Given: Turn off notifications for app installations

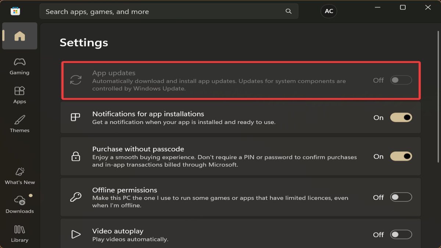Looking at the screenshot, I should (x=401, y=118).
